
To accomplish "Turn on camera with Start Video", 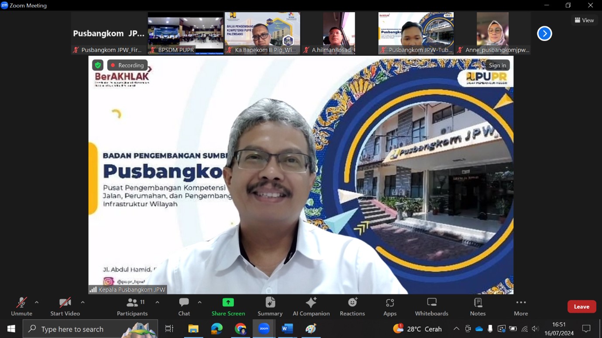I will coord(65,307).
